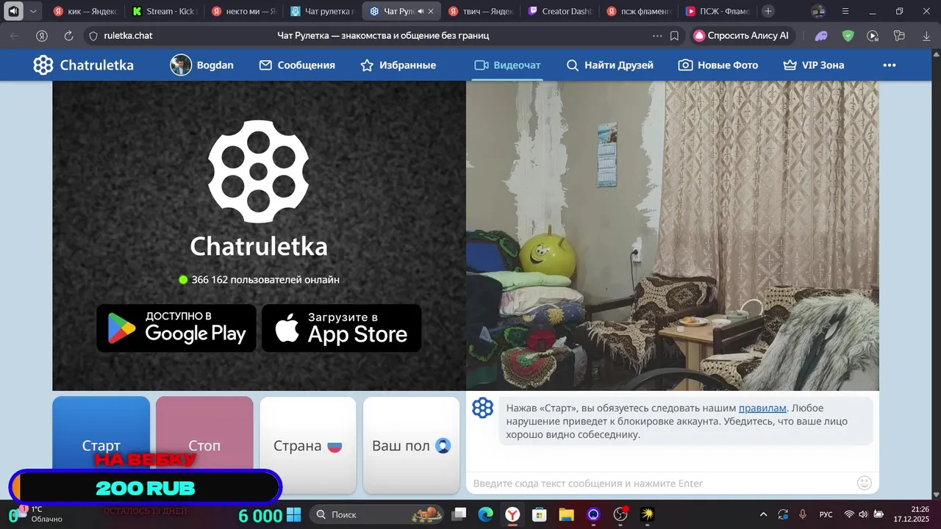Image resolution: width=941 pixels, height=529 pixels.
Task: Click the microphone tray icon
Action: [x=803, y=514]
